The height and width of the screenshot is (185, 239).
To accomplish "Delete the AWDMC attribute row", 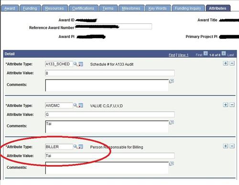I will point(232,105).
